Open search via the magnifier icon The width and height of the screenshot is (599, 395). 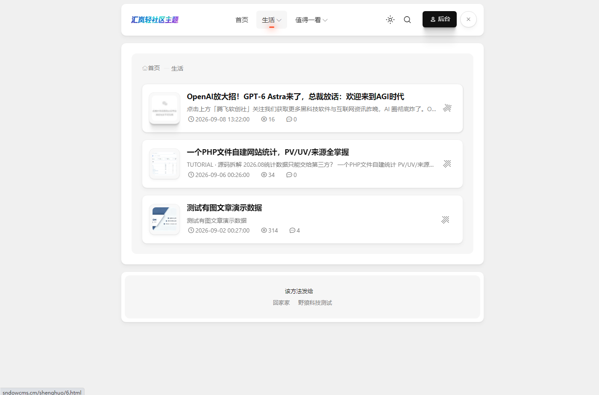click(x=407, y=20)
